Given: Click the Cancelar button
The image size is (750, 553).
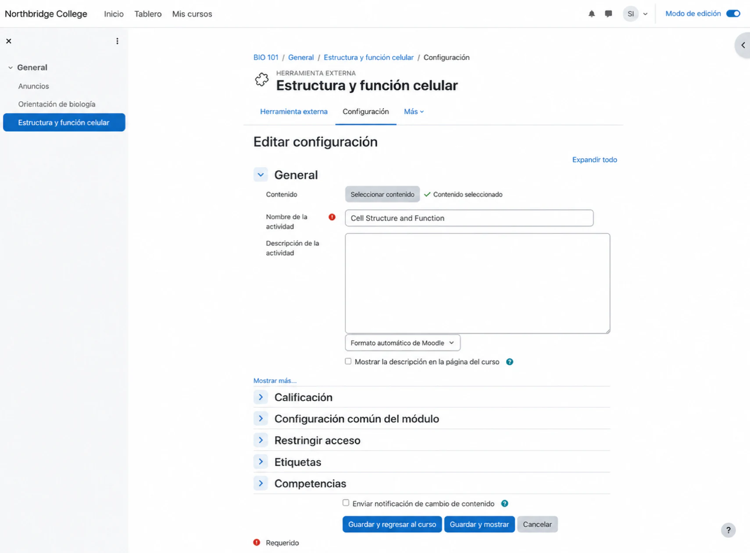Looking at the screenshot, I should point(537,524).
